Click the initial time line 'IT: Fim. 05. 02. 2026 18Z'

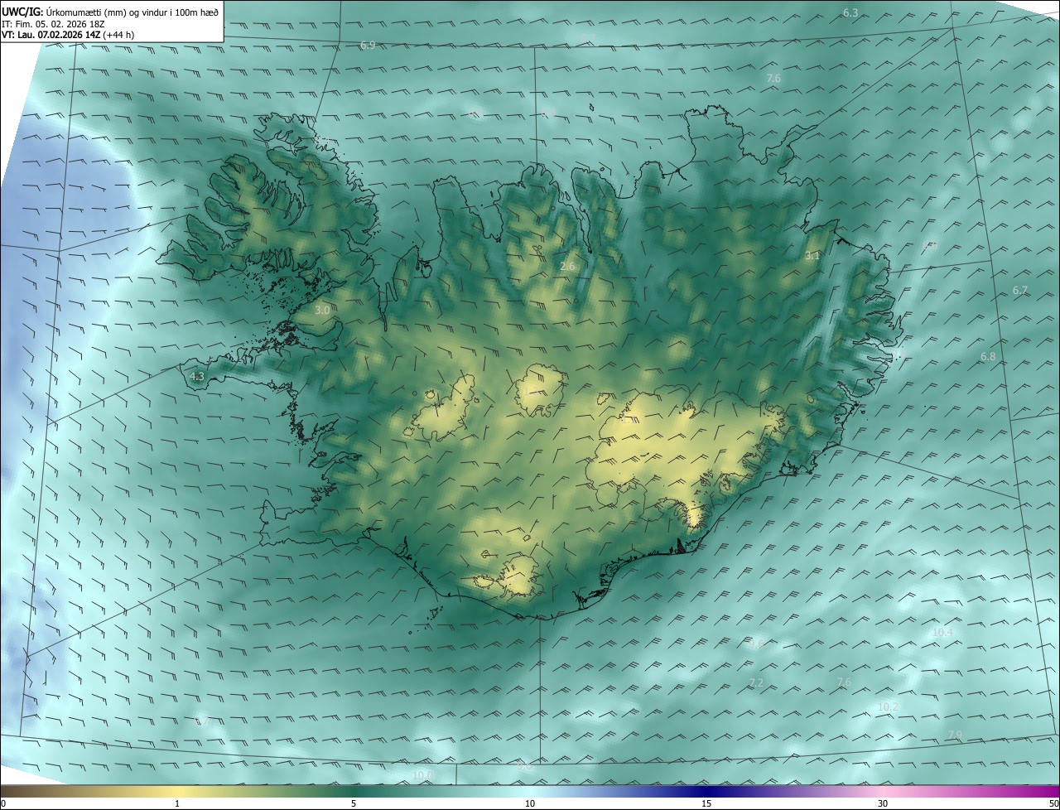pyautogui.click(x=54, y=23)
